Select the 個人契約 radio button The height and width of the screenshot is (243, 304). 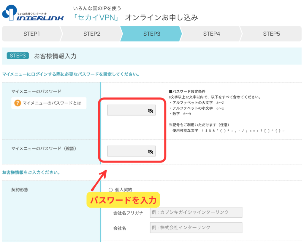(111, 190)
